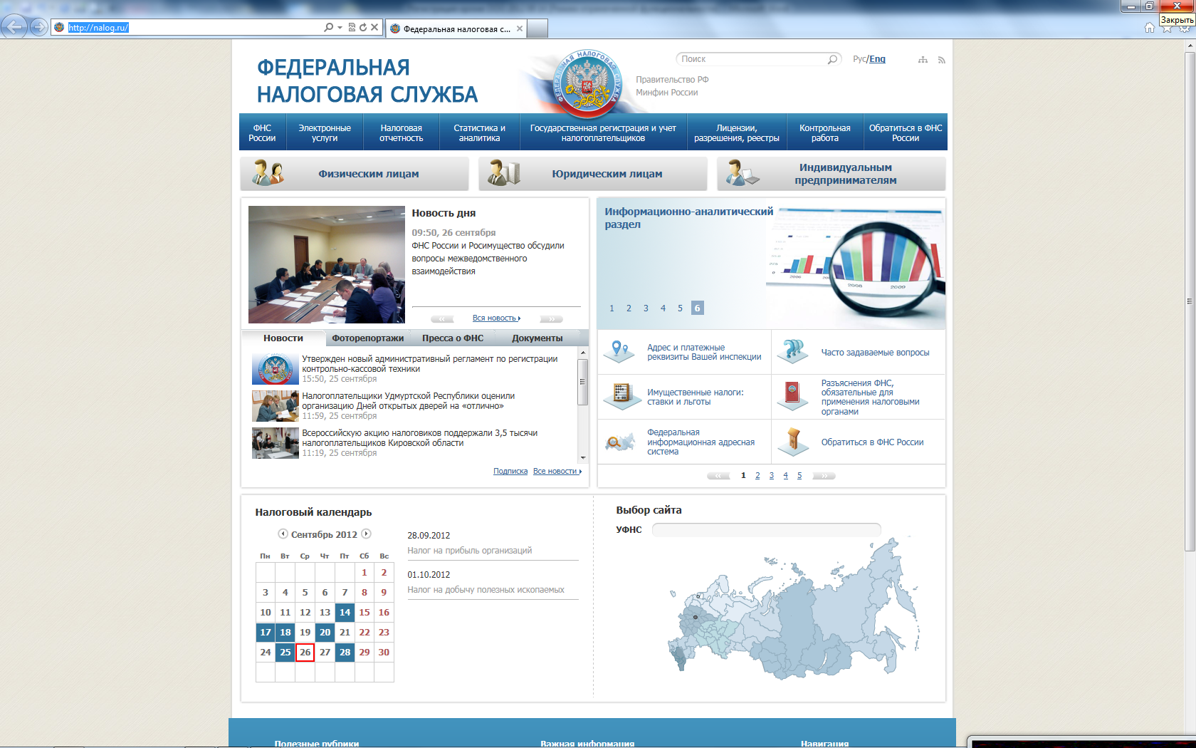Screen dimensions: 1196x748
Task: Open Государственная регистрация и учет налогоплательщиков menu
Action: point(603,133)
